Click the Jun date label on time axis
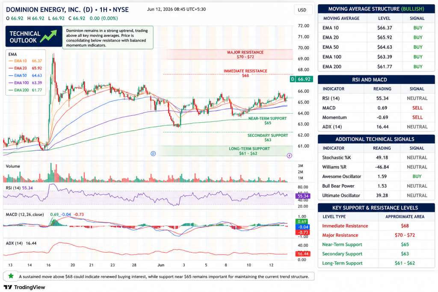Viewport: 438px width, 292px height. pos(161,265)
